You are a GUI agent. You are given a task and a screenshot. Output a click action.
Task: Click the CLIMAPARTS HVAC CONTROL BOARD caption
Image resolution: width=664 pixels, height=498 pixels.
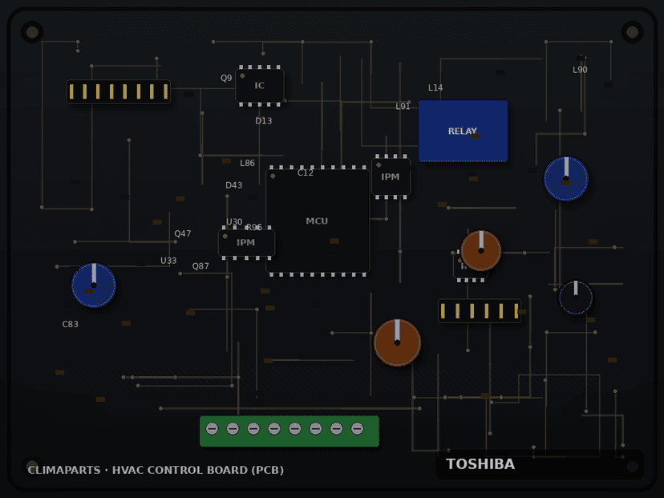pyautogui.click(x=156, y=470)
